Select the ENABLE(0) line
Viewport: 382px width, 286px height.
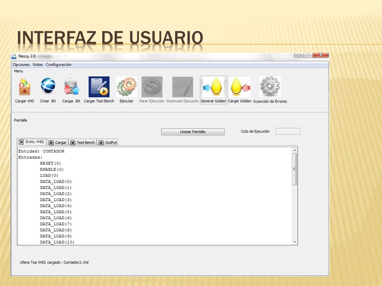pos(52,170)
